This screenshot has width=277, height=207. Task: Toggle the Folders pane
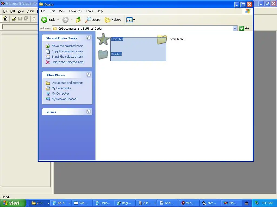(x=113, y=20)
